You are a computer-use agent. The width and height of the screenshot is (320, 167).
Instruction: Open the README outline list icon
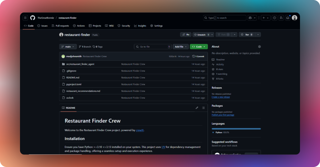coord(203,108)
